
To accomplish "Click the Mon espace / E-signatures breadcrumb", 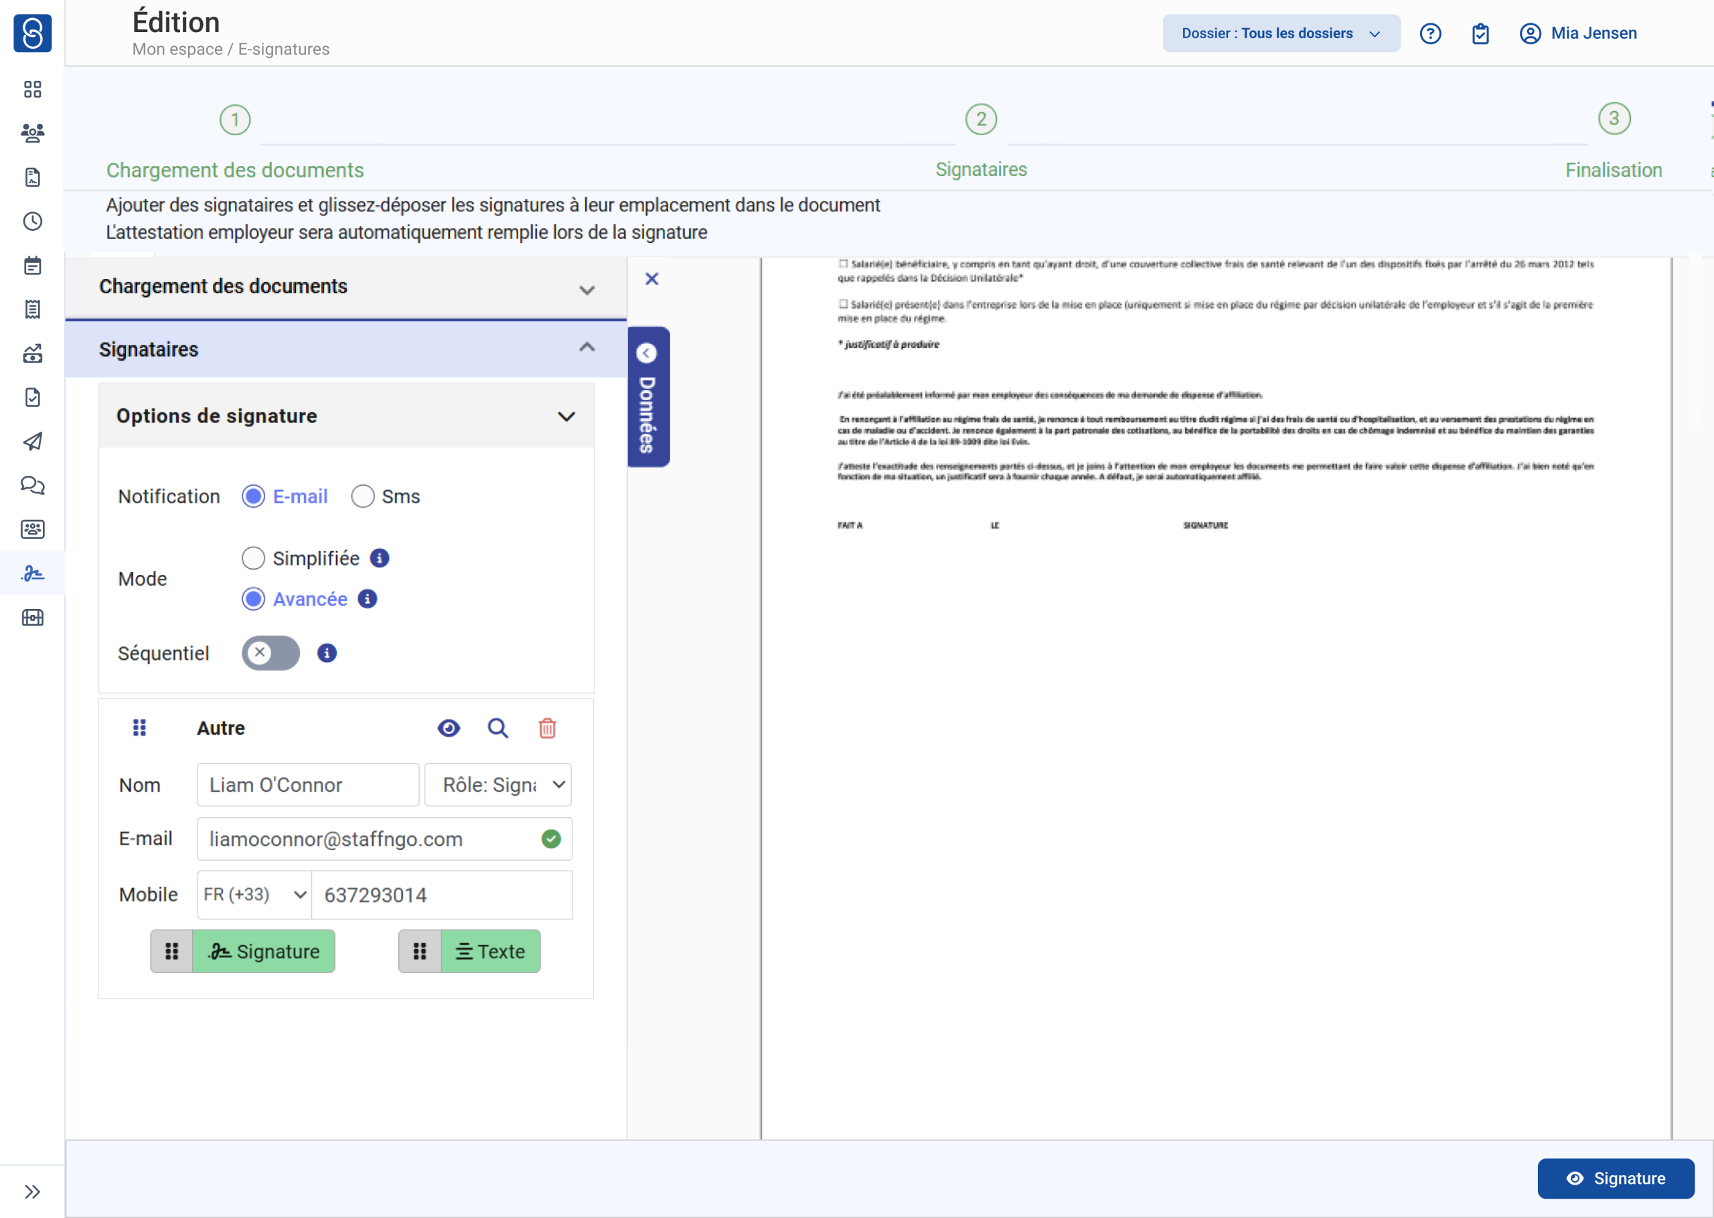I will pyautogui.click(x=230, y=50).
